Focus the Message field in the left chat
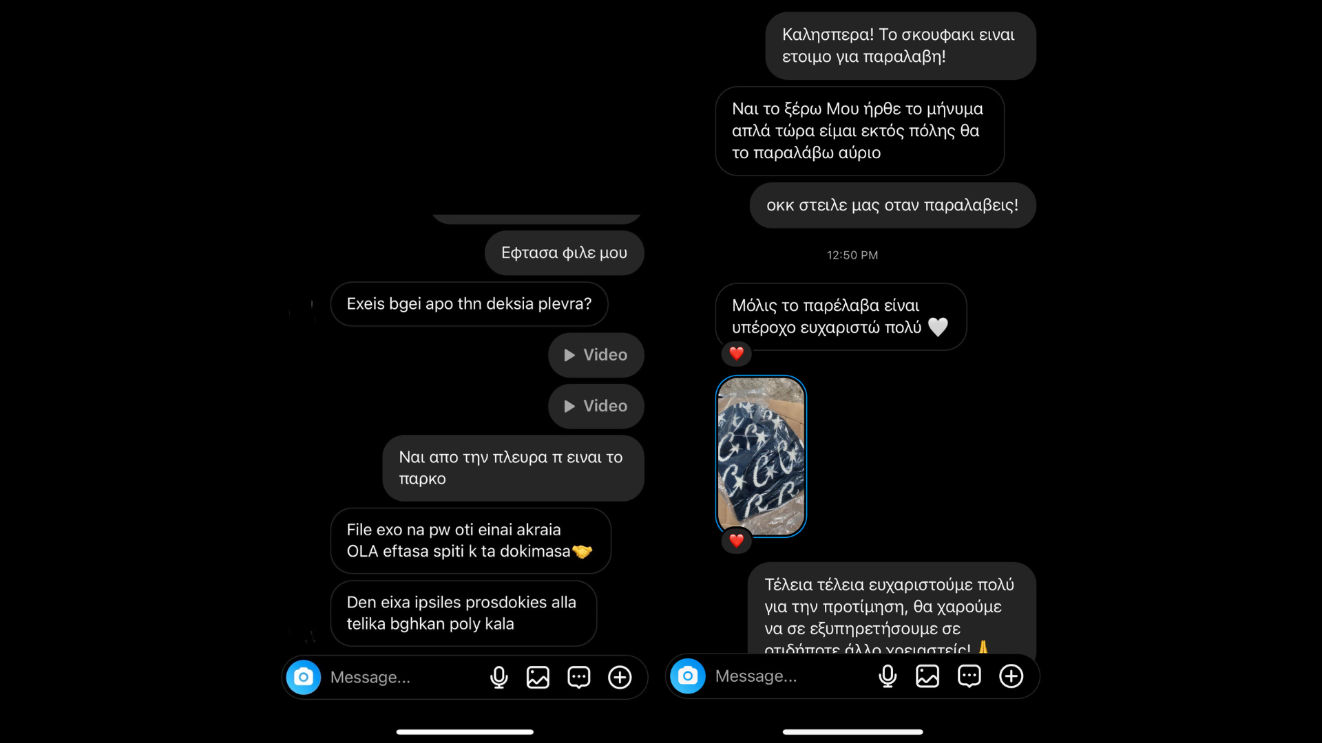Image resolution: width=1322 pixels, height=743 pixels. [403, 678]
